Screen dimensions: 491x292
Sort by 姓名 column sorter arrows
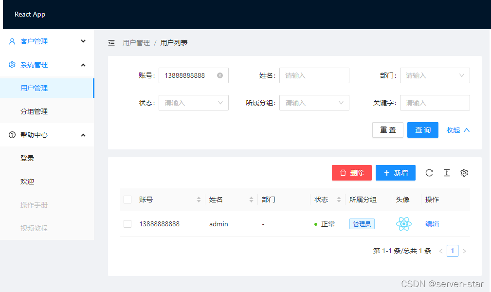pos(251,200)
